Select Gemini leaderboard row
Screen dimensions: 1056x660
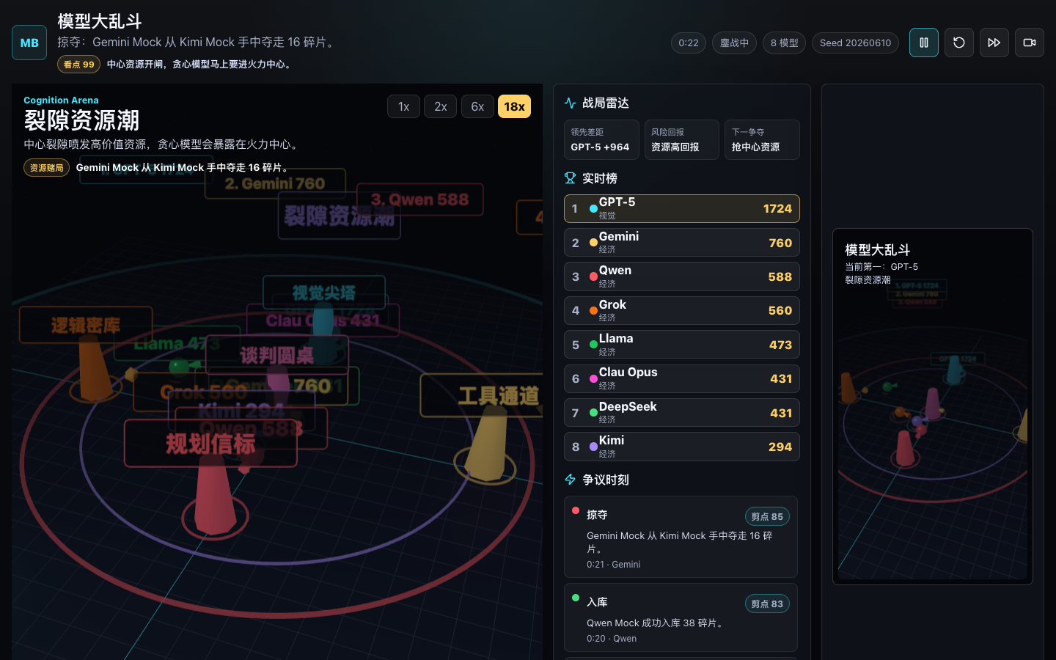click(682, 243)
